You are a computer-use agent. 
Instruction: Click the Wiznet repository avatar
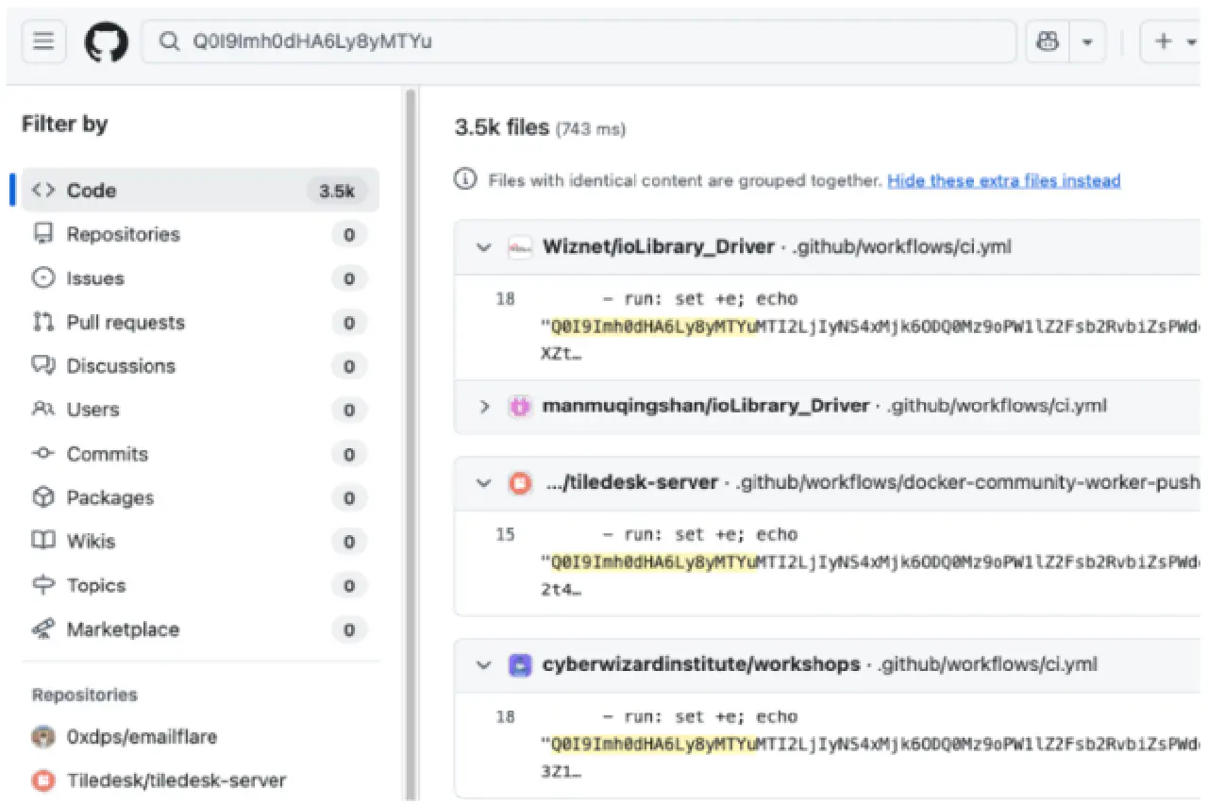(520, 248)
